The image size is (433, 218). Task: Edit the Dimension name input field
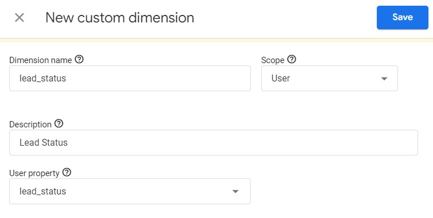[130, 78]
